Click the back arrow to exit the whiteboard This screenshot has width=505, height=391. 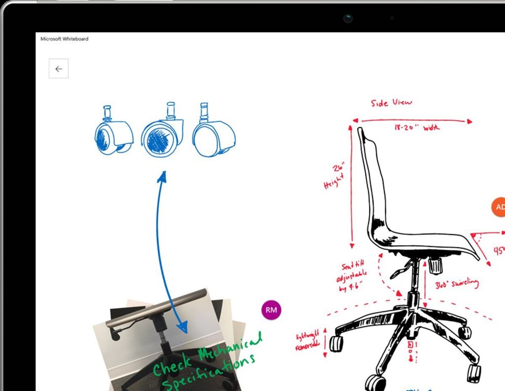click(x=58, y=69)
